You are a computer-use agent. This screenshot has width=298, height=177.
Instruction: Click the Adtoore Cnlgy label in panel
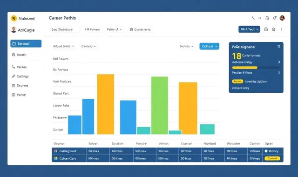242,62
